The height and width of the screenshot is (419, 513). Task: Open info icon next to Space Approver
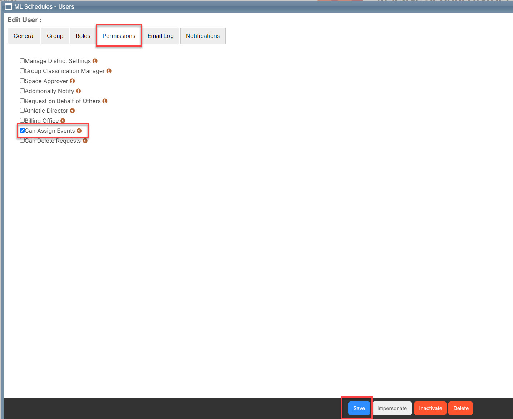coord(72,81)
